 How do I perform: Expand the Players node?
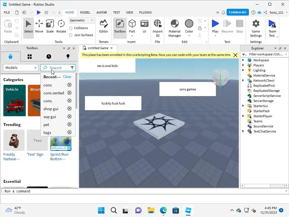(243, 65)
